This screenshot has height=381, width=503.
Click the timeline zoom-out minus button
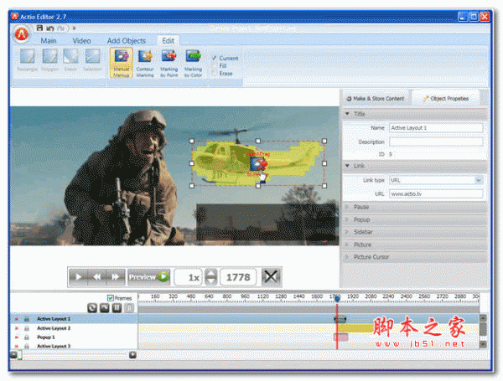(x=13, y=355)
